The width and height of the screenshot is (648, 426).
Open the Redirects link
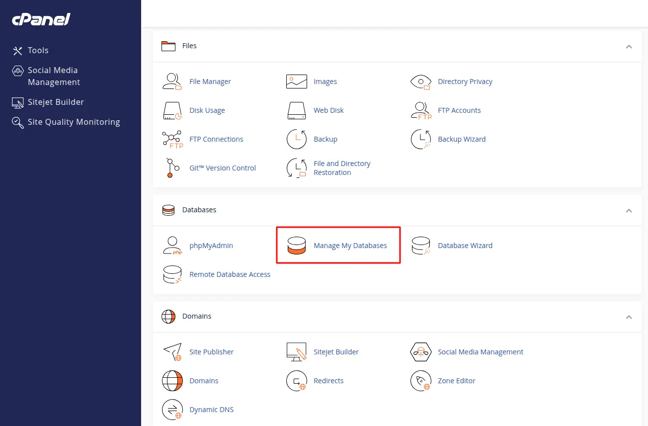[x=328, y=381]
